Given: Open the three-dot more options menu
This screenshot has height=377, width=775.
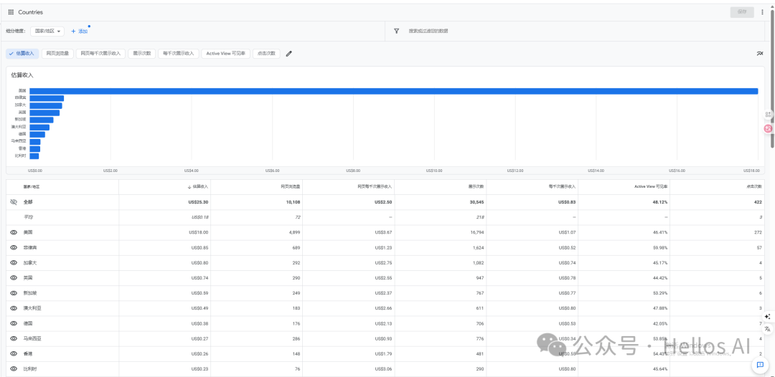Looking at the screenshot, I should [762, 12].
